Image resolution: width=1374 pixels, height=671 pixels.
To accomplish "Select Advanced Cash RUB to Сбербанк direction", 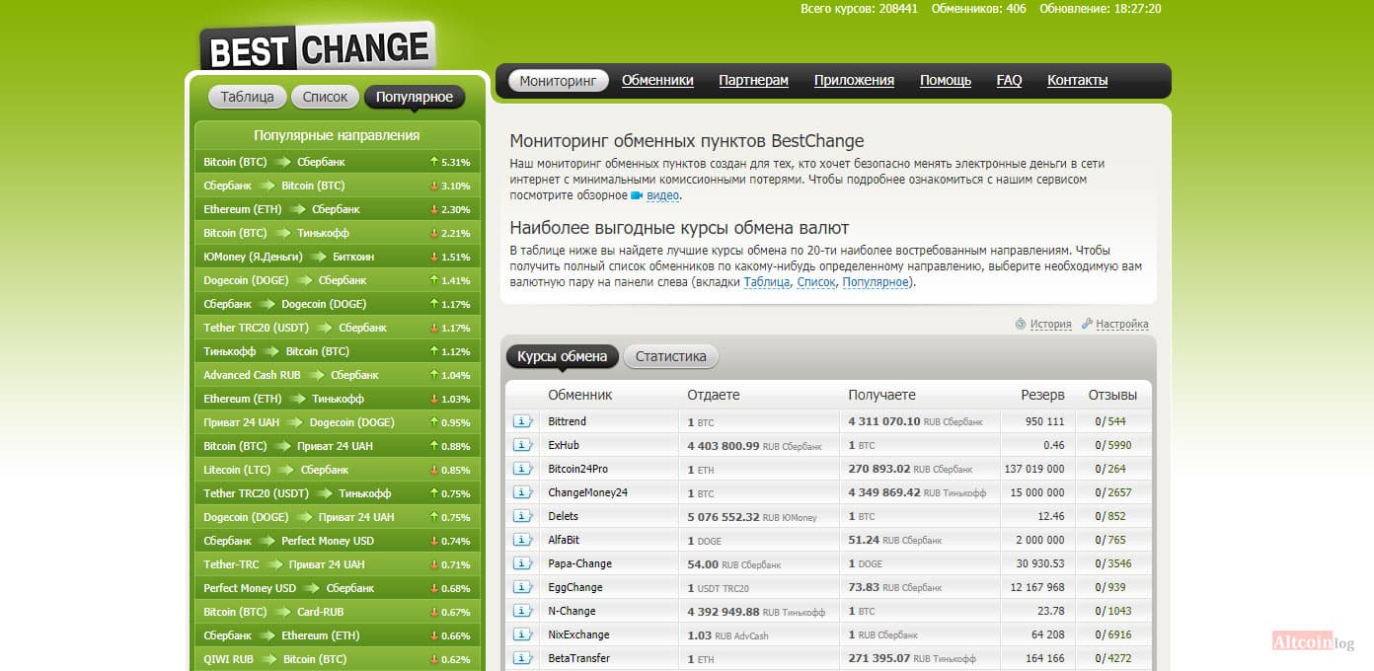I will tap(337, 374).
